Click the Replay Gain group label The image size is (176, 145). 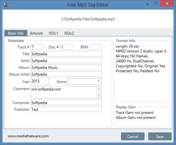click(x=126, y=107)
